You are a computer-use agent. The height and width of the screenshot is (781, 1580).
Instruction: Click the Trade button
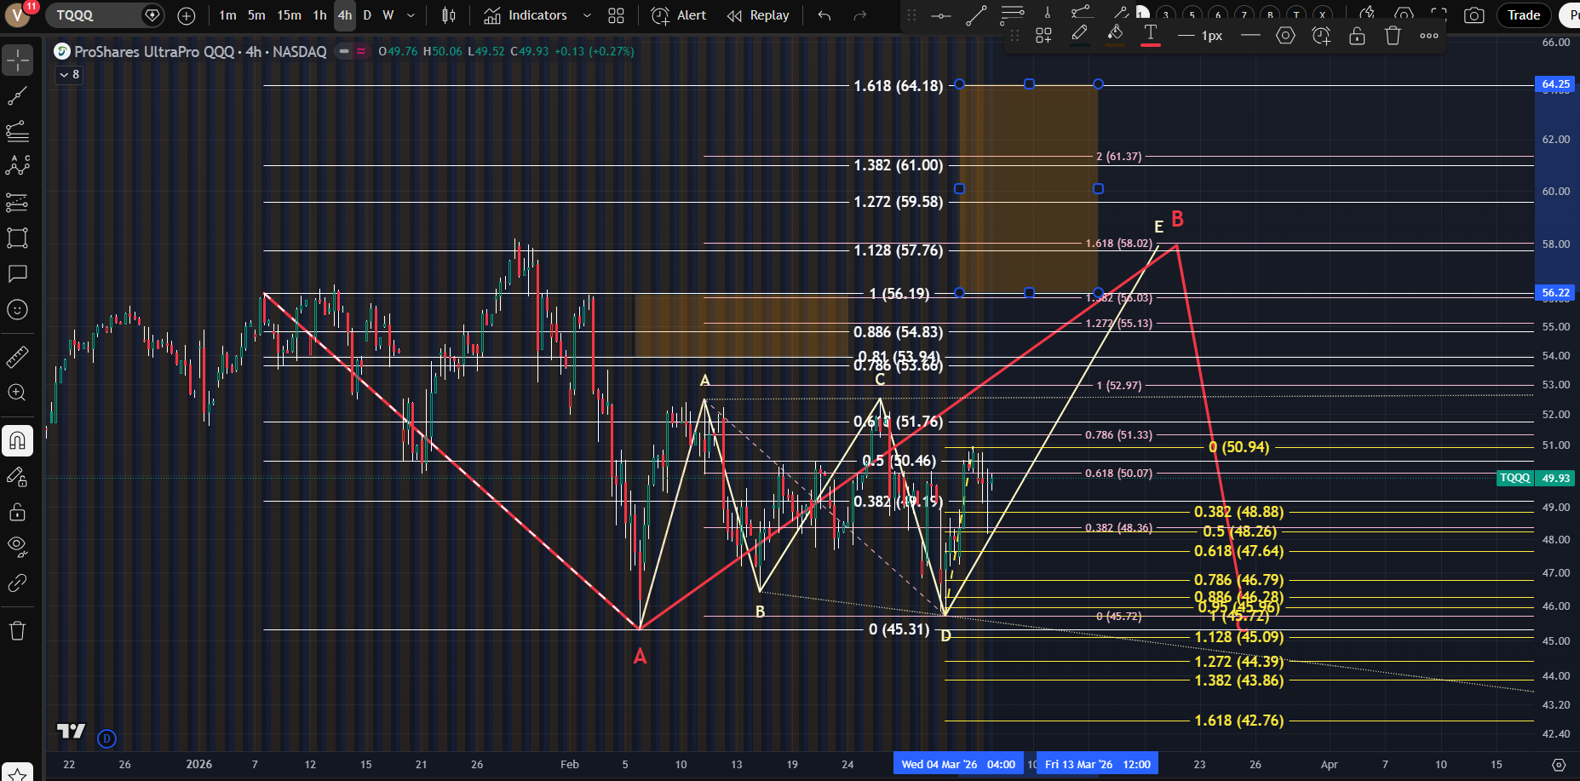[1523, 15]
